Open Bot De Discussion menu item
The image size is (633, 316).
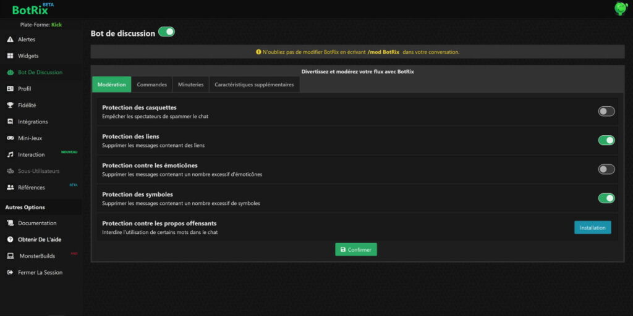(40, 73)
